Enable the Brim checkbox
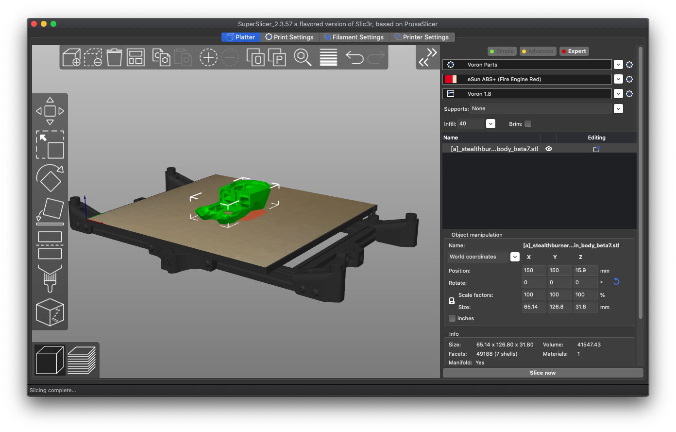Viewport: 676px width, 432px height. (528, 124)
